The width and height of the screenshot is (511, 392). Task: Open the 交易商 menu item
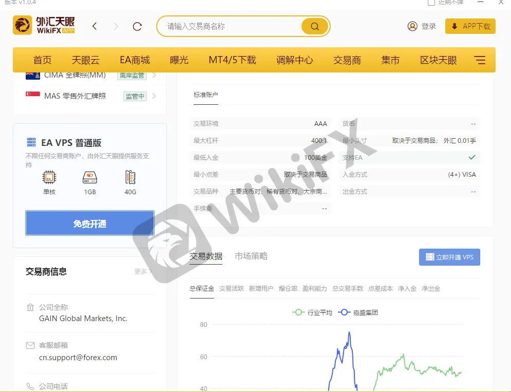[347, 60]
